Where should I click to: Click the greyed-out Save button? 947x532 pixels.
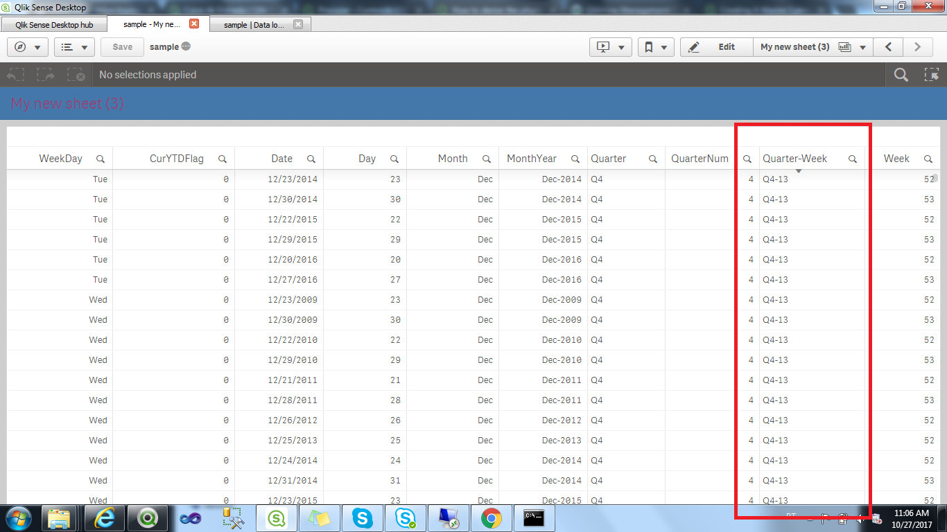click(122, 47)
